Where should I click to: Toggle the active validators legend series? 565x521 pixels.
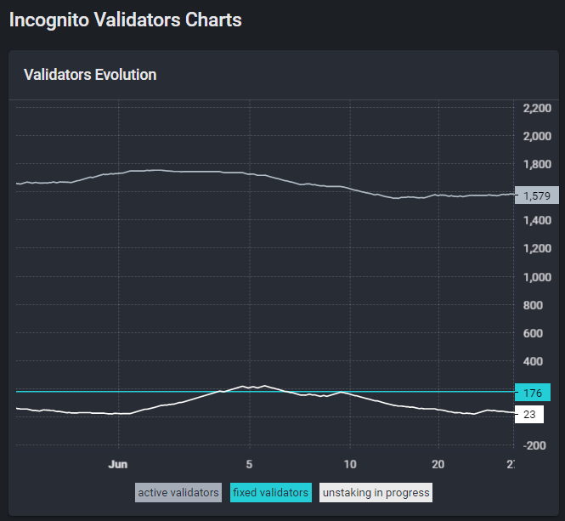coord(178,492)
